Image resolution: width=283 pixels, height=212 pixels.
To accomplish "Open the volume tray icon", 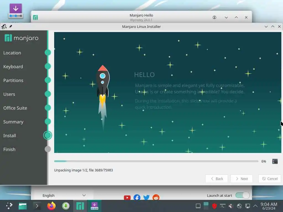I will (x=231, y=206).
